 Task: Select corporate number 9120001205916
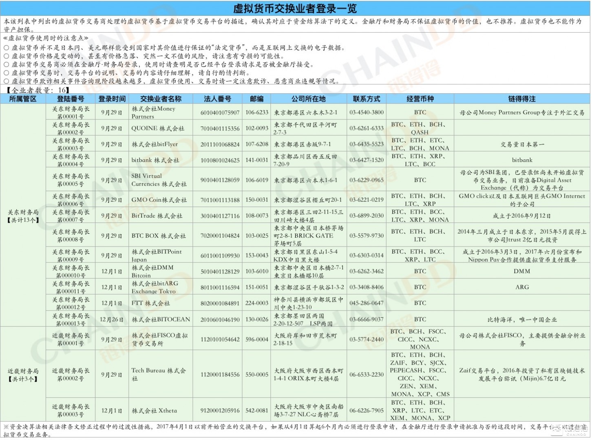(220, 411)
